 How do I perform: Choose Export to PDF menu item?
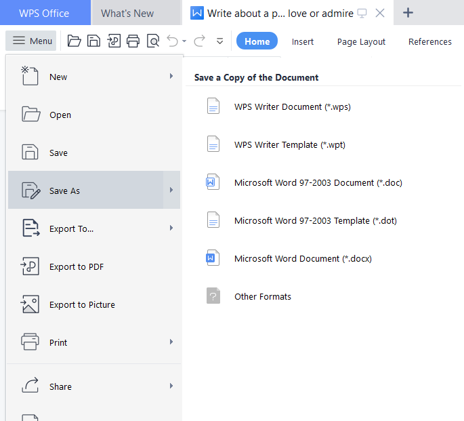94,266
